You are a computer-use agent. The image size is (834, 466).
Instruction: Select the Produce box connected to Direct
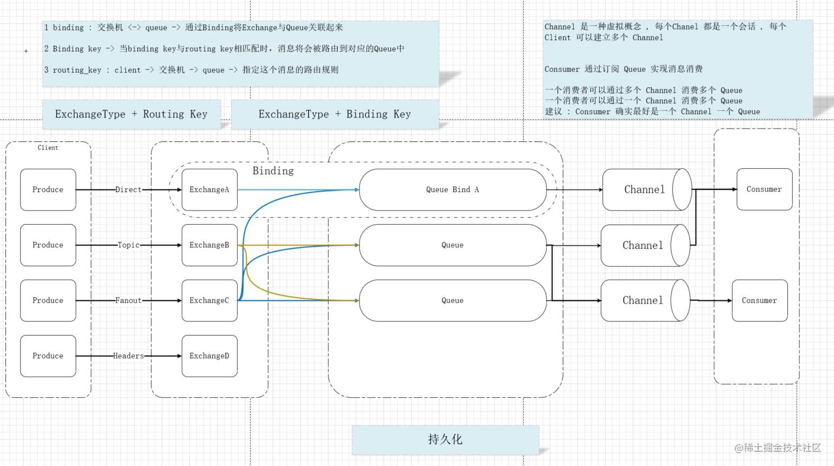pos(48,189)
